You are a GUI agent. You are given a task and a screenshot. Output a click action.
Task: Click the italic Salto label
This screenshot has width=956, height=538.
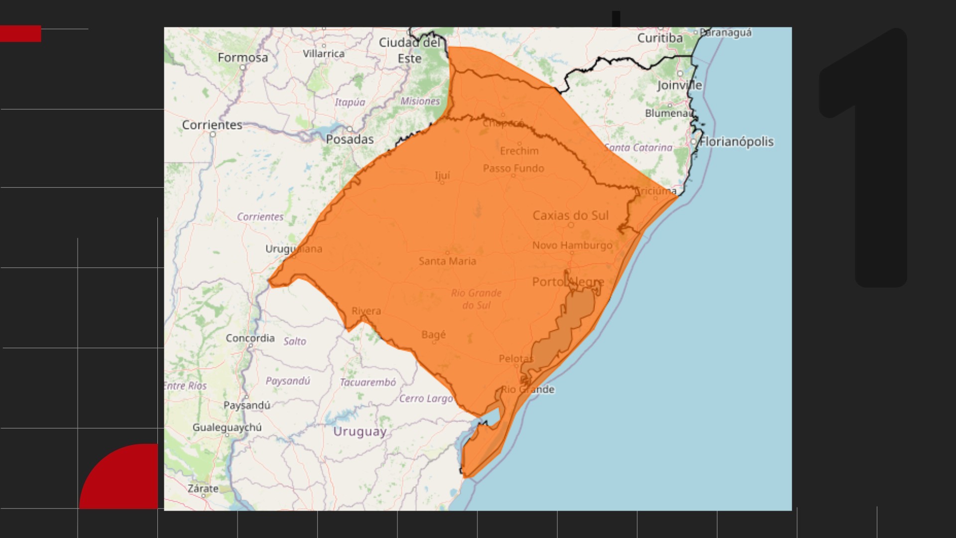tap(295, 342)
